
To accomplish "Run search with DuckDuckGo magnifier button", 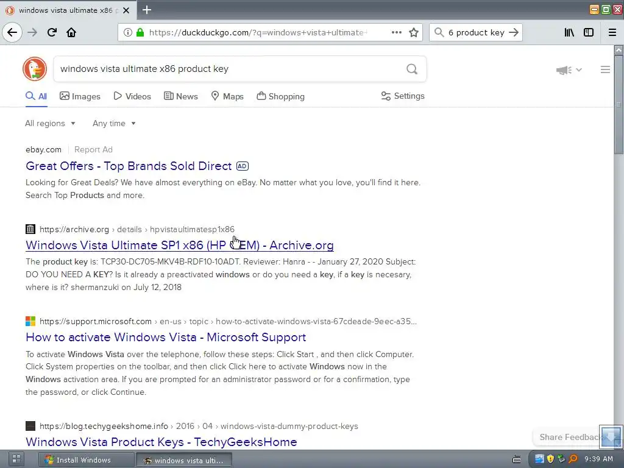I will [x=412, y=69].
